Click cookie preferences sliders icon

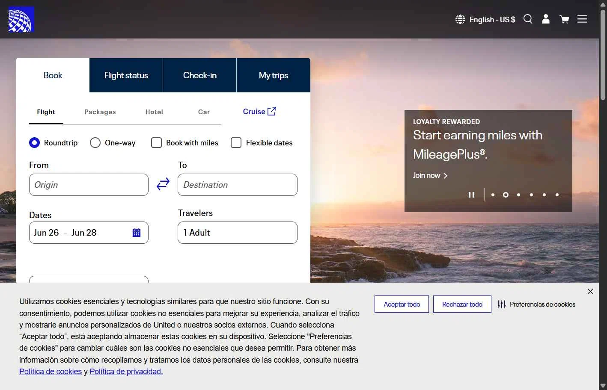tap(502, 304)
